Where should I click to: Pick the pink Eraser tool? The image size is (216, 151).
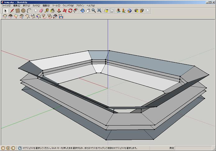(41, 11)
